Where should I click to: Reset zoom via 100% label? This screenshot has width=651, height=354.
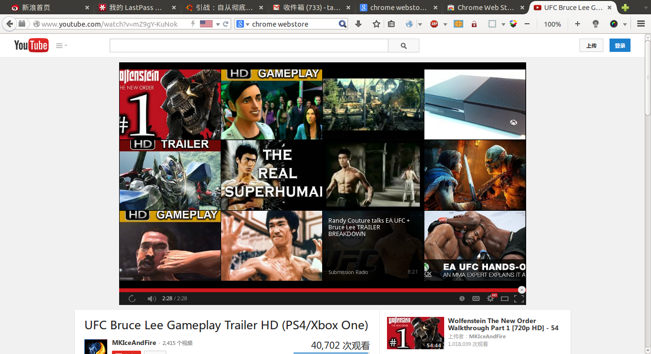click(x=552, y=24)
